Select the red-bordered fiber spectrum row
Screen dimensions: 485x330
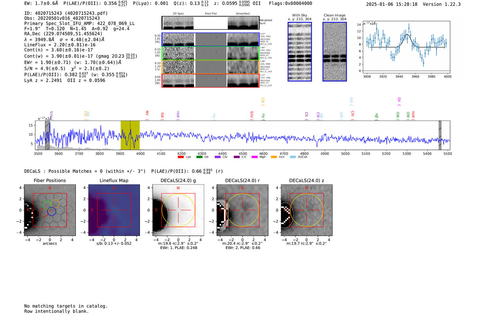[210, 80]
